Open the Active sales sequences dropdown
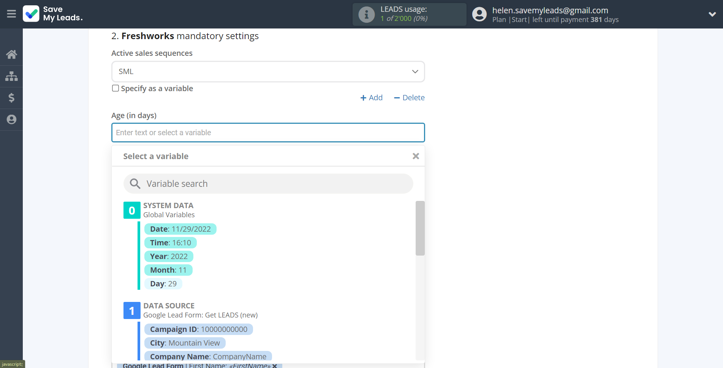 point(268,71)
